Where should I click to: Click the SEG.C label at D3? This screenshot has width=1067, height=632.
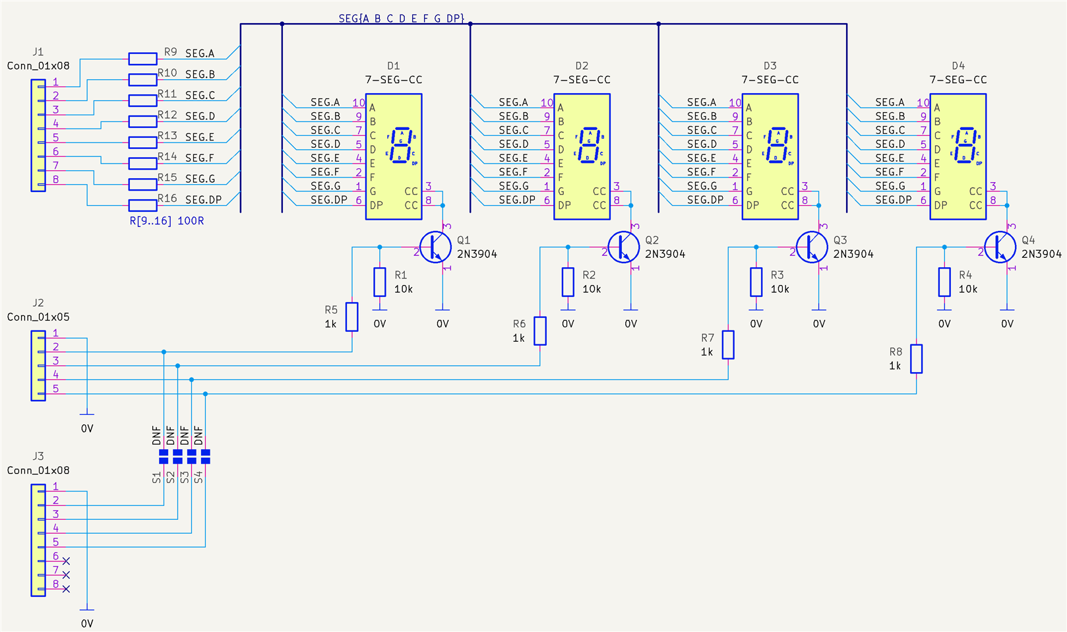click(702, 130)
